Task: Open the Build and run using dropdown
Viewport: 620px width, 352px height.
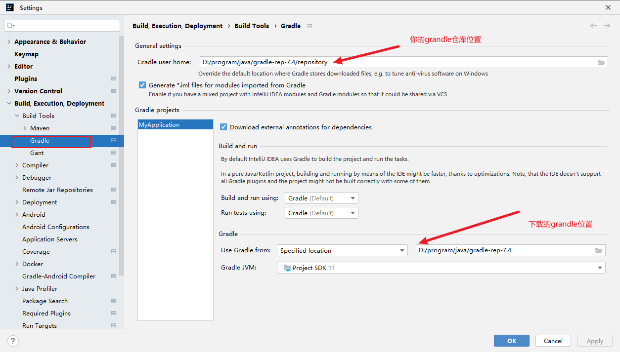Action: (x=321, y=198)
